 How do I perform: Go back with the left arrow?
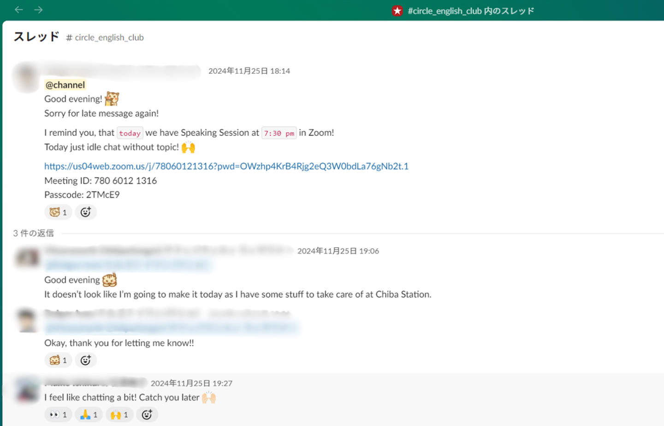pos(19,10)
